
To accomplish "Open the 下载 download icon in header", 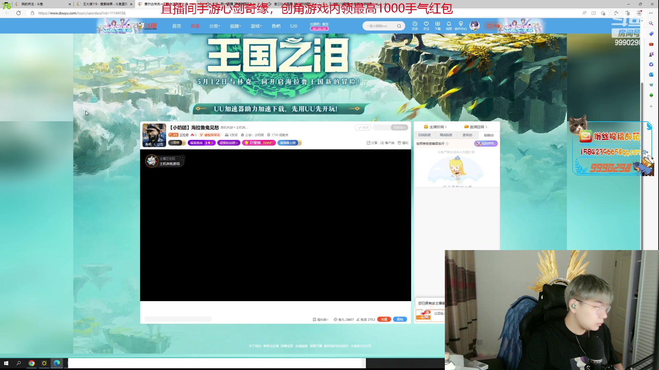I will (x=438, y=26).
